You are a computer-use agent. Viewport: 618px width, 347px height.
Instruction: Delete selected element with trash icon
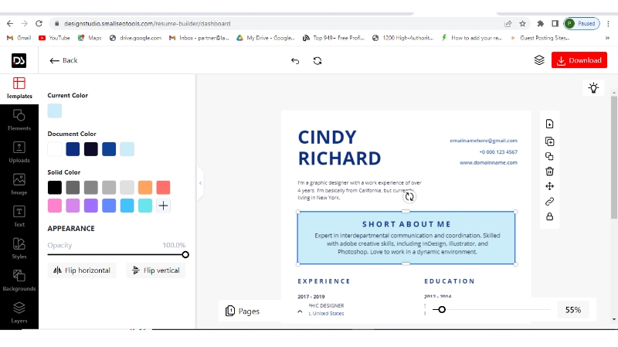click(x=549, y=171)
